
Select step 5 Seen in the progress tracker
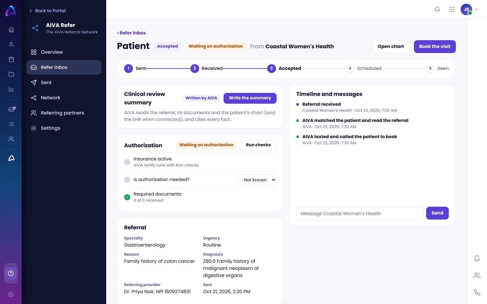coord(438,68)
